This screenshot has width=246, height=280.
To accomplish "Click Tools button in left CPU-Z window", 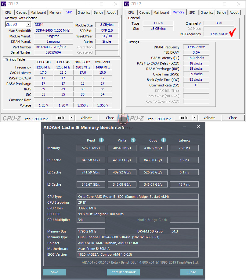I will coord(60,118).
